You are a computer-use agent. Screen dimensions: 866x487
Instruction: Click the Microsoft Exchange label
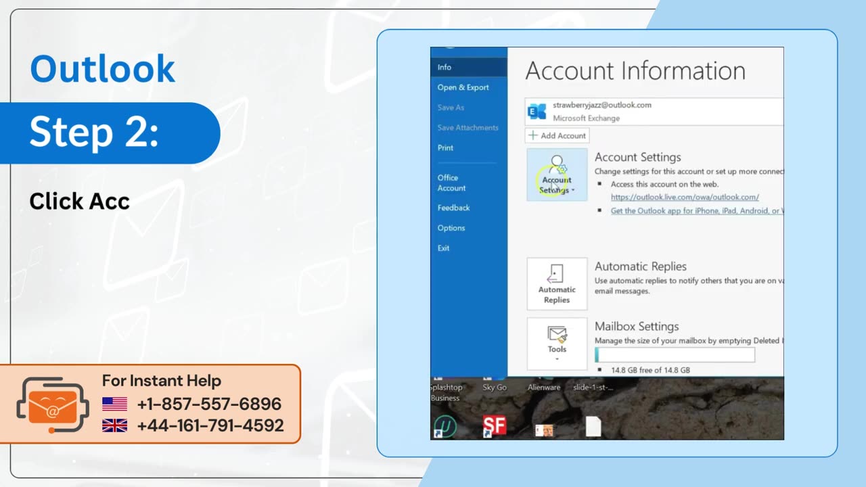(586, 118)
